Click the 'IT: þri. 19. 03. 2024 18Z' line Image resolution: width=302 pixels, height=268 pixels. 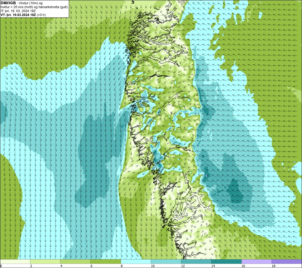pyautogui.click(x=18, y=11)
